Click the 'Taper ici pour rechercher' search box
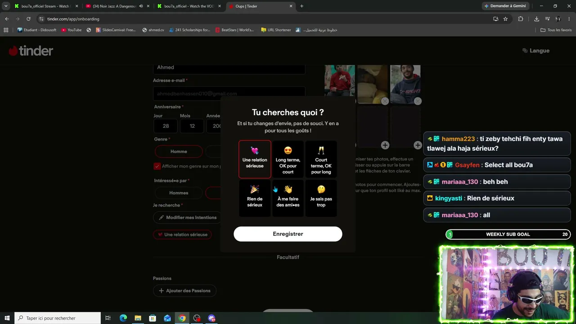 [57, 318]
